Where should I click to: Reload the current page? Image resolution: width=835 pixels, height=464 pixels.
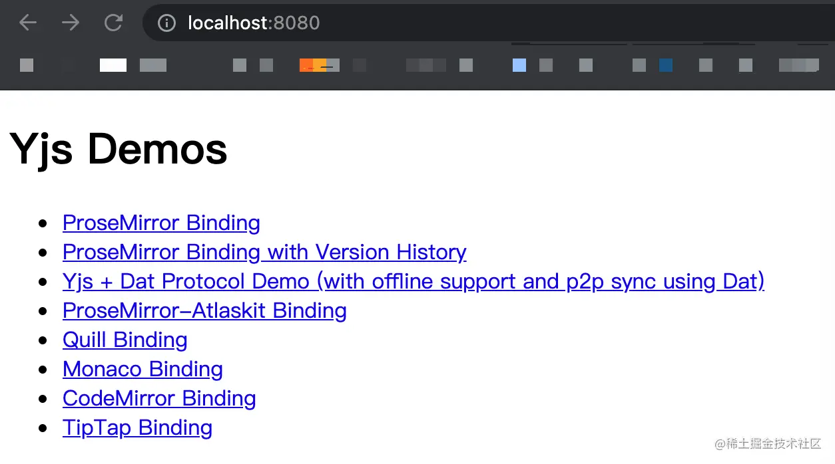point(113,23)
